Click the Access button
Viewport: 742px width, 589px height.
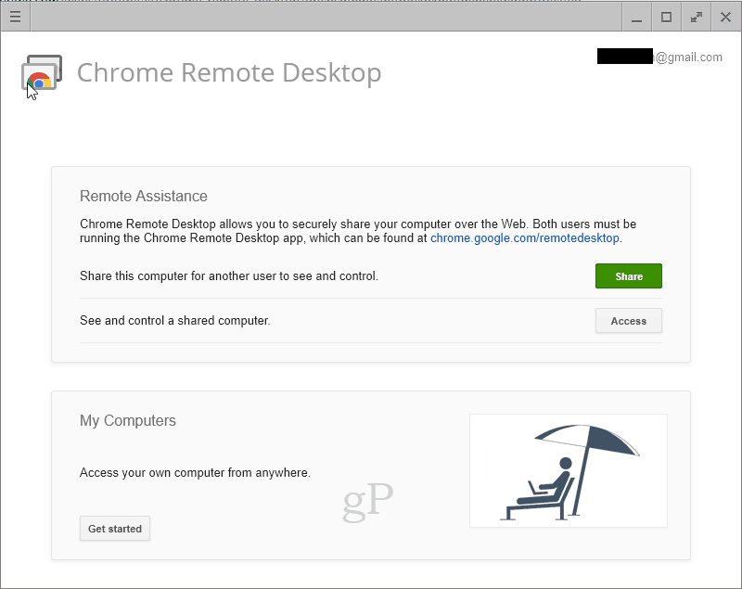[629, 321]
